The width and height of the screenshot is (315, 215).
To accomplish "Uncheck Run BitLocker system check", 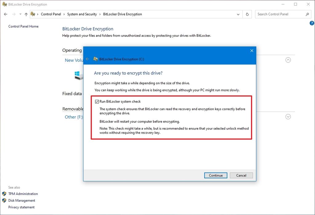I will (97, 101).
